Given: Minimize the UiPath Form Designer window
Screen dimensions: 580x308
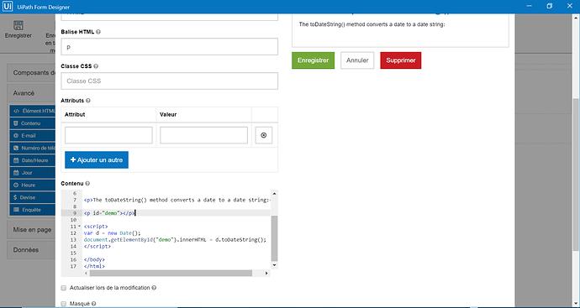Looking at the screenshot, I should (x=530, y=6).
